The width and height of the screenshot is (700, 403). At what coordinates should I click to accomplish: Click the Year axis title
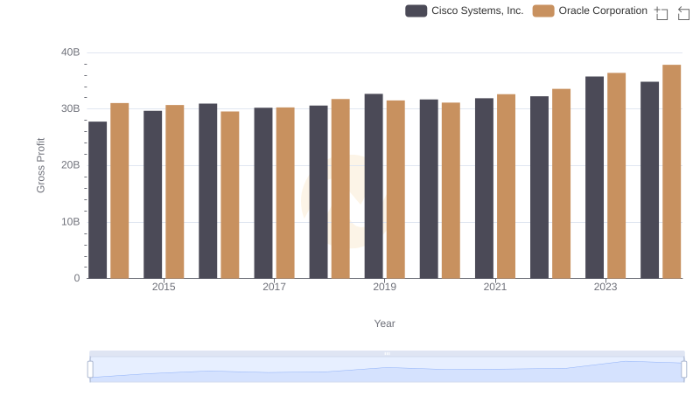384,323
